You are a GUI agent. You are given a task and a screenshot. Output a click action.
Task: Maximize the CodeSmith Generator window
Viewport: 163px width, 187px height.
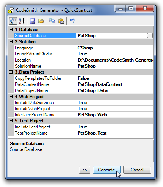(131, 9)
